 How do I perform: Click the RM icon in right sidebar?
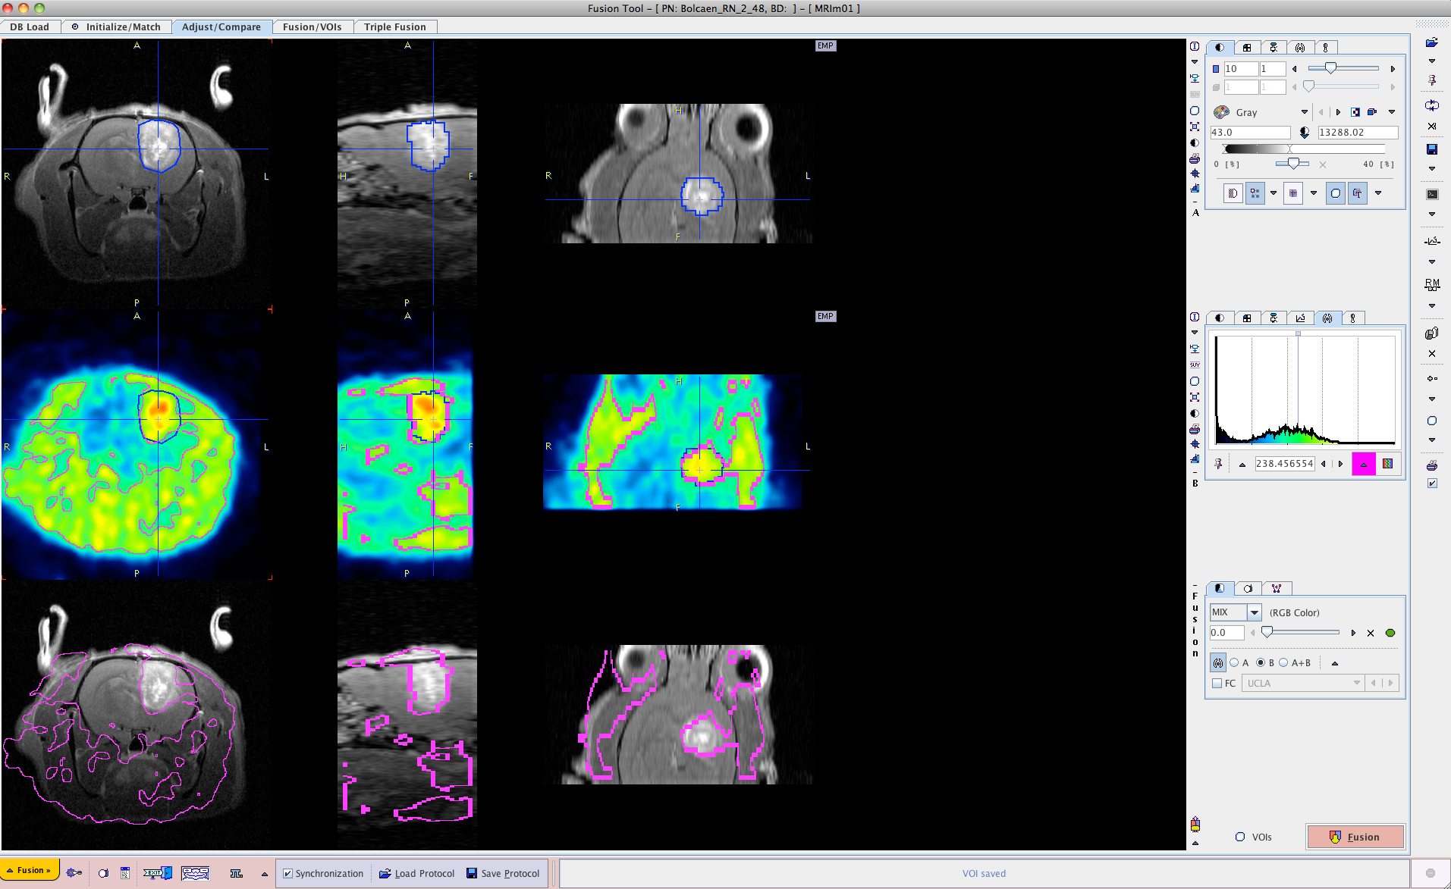click(x=1431, y=284)
